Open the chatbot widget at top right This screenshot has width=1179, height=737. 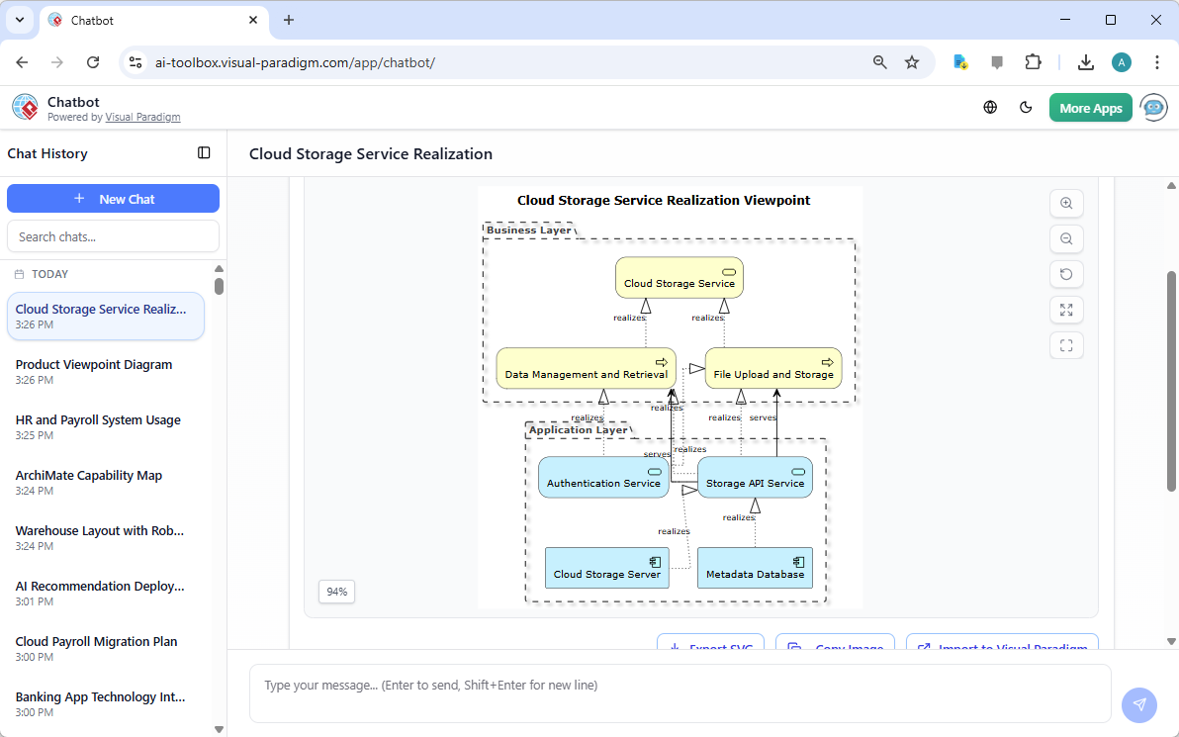[1153, 107]
